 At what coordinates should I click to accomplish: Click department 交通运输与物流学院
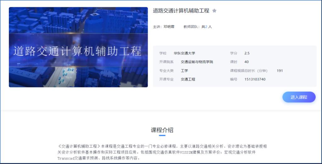click(x=197, y=62)
